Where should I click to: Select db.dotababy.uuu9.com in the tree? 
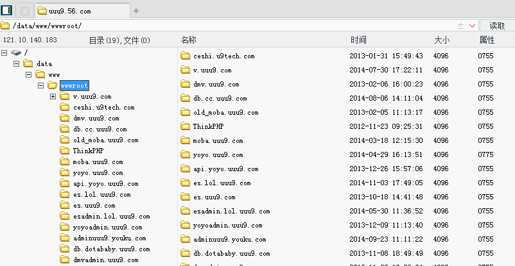point(111,249)
